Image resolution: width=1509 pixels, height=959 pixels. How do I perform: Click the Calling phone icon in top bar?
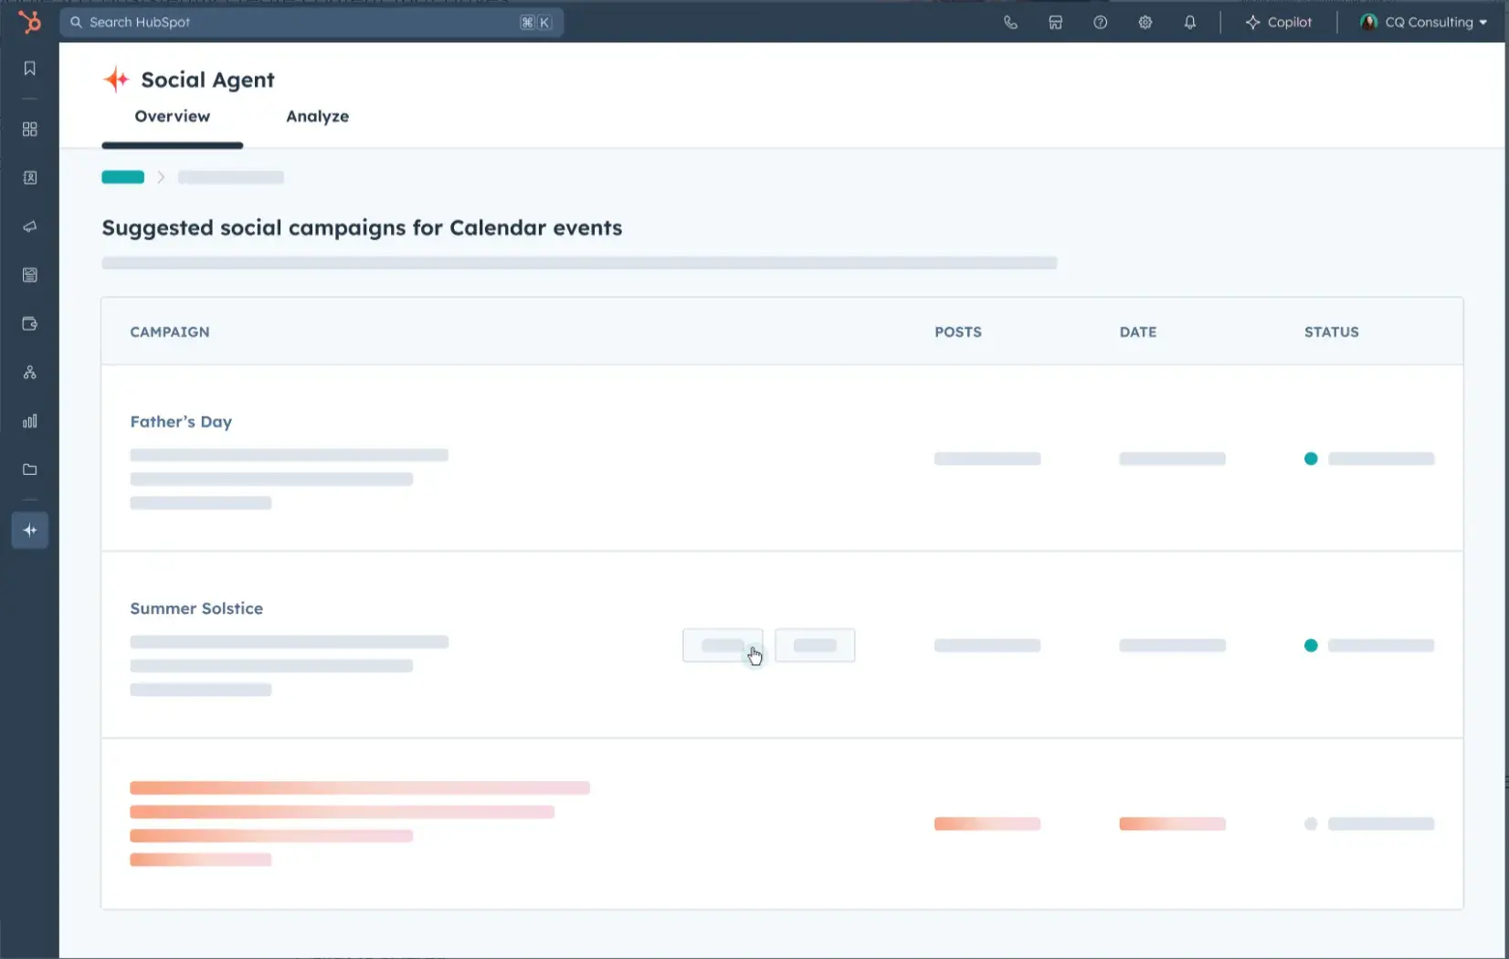pos(1010,23)
